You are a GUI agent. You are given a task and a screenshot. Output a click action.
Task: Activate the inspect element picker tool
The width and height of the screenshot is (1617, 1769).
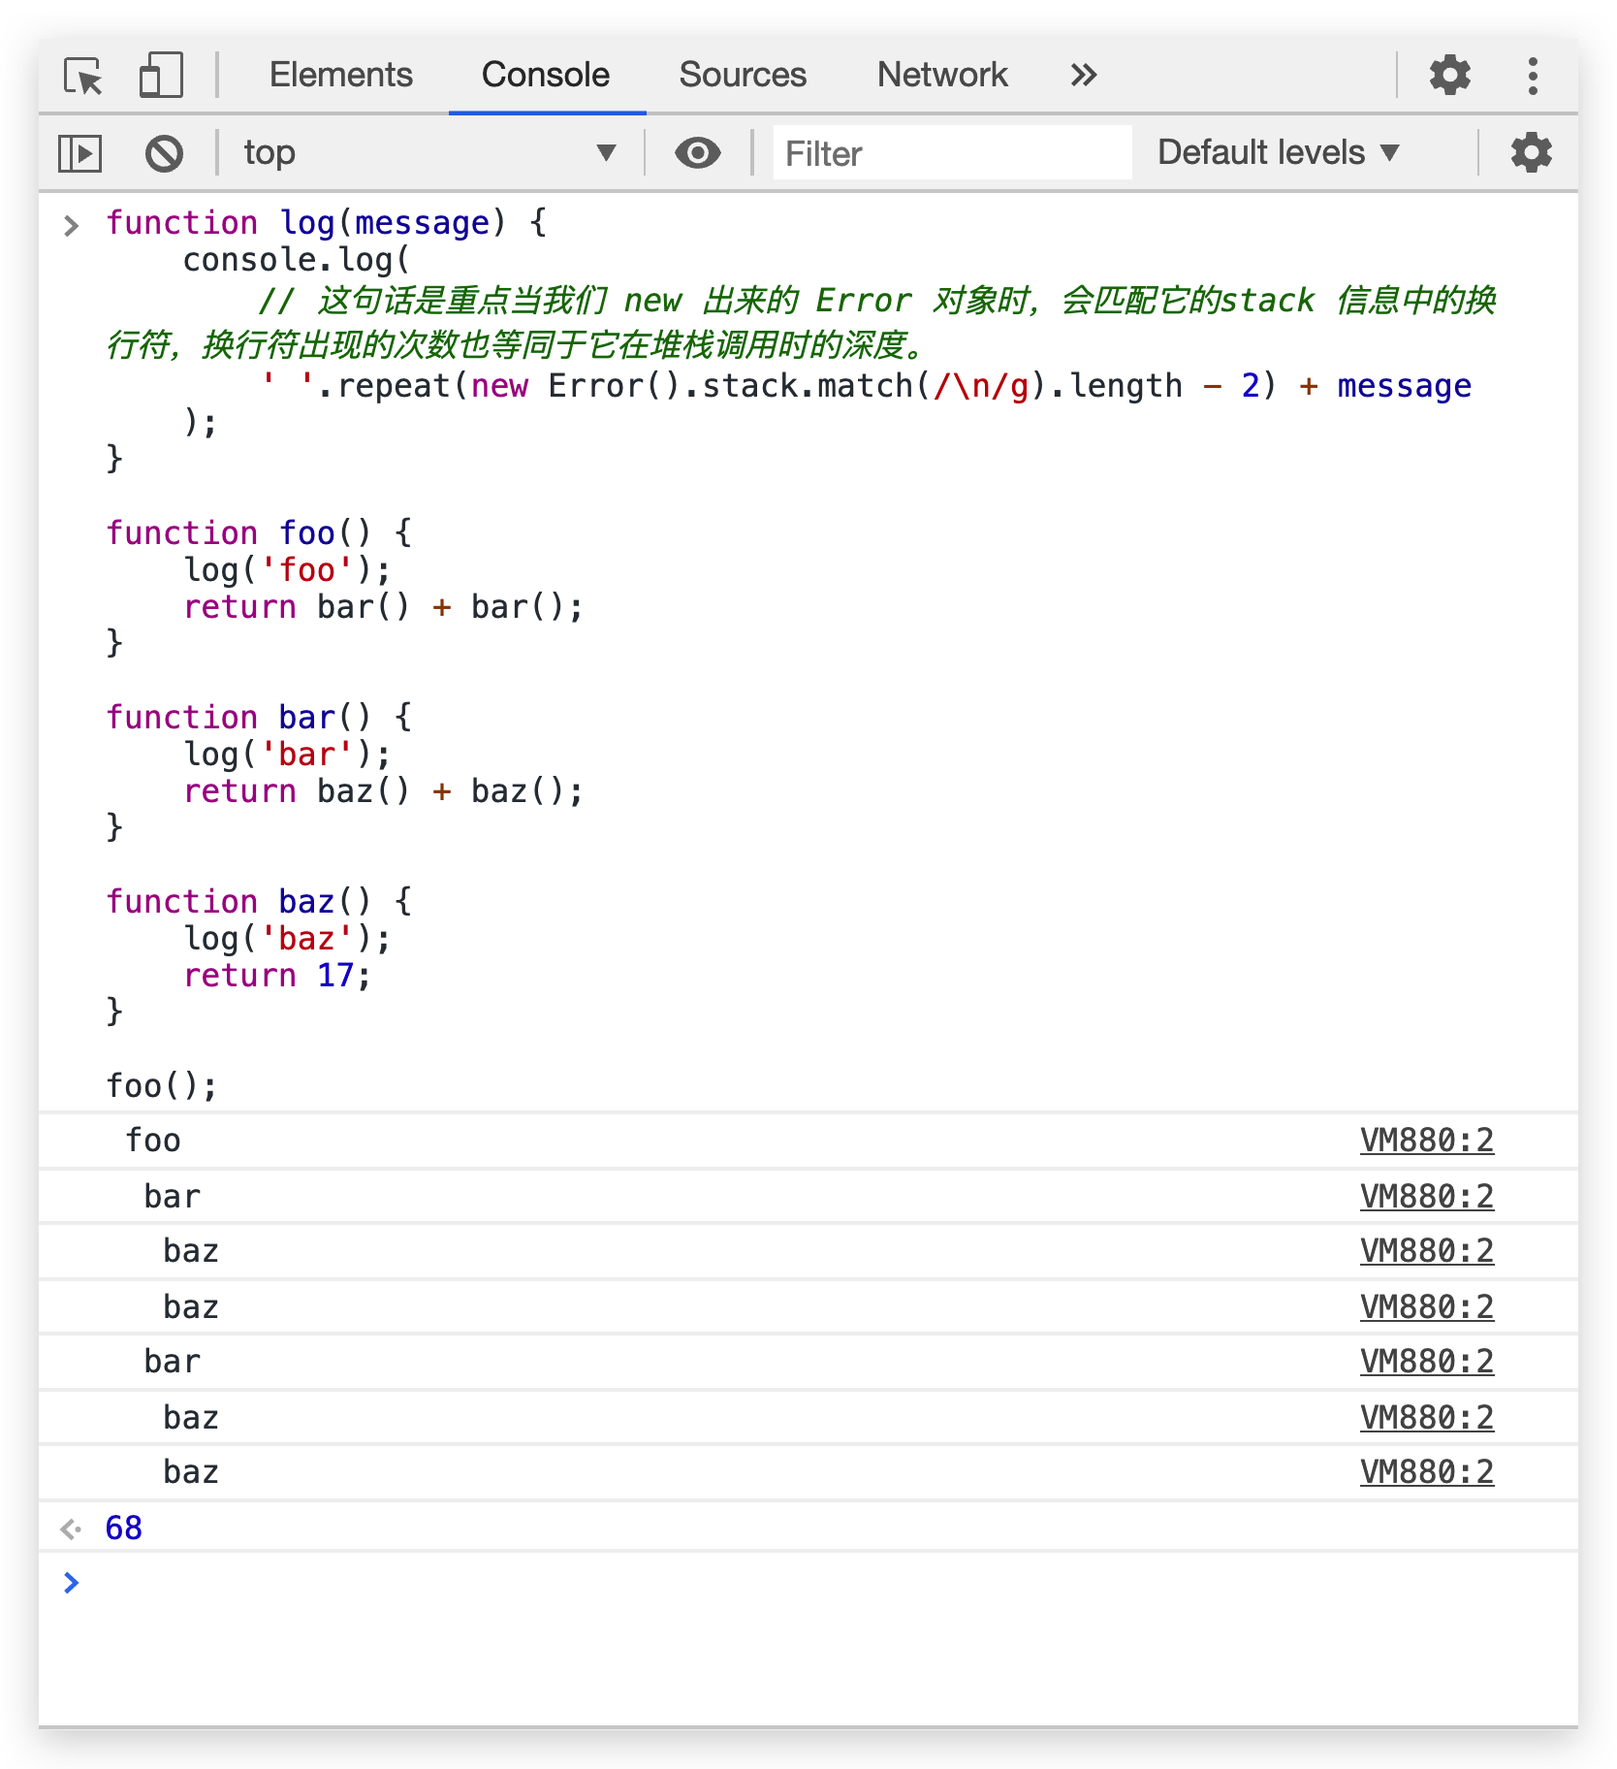[x=83, y=76]
